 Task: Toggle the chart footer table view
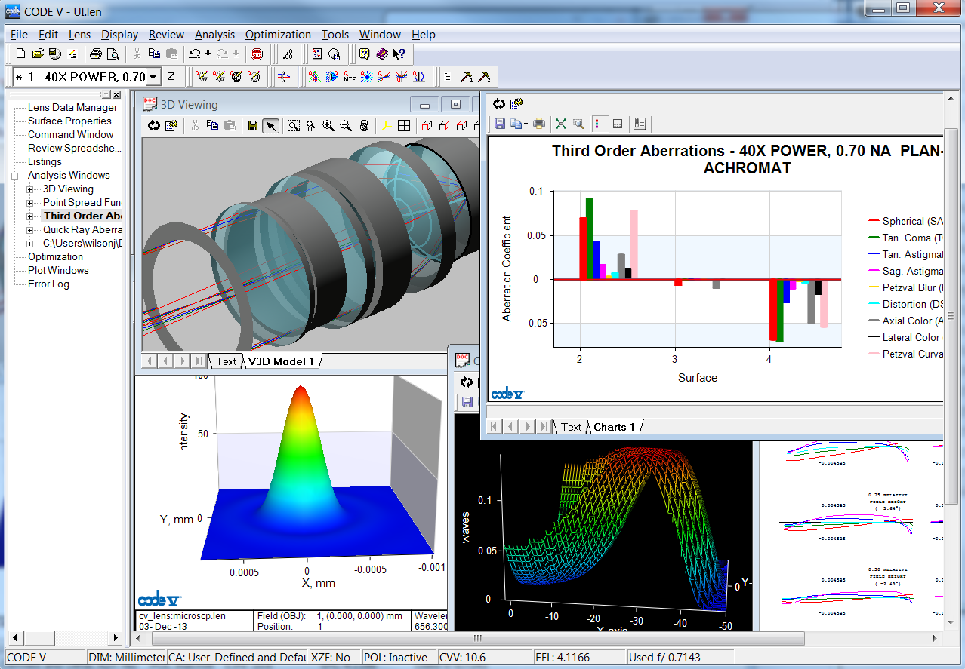click(618, 124)
